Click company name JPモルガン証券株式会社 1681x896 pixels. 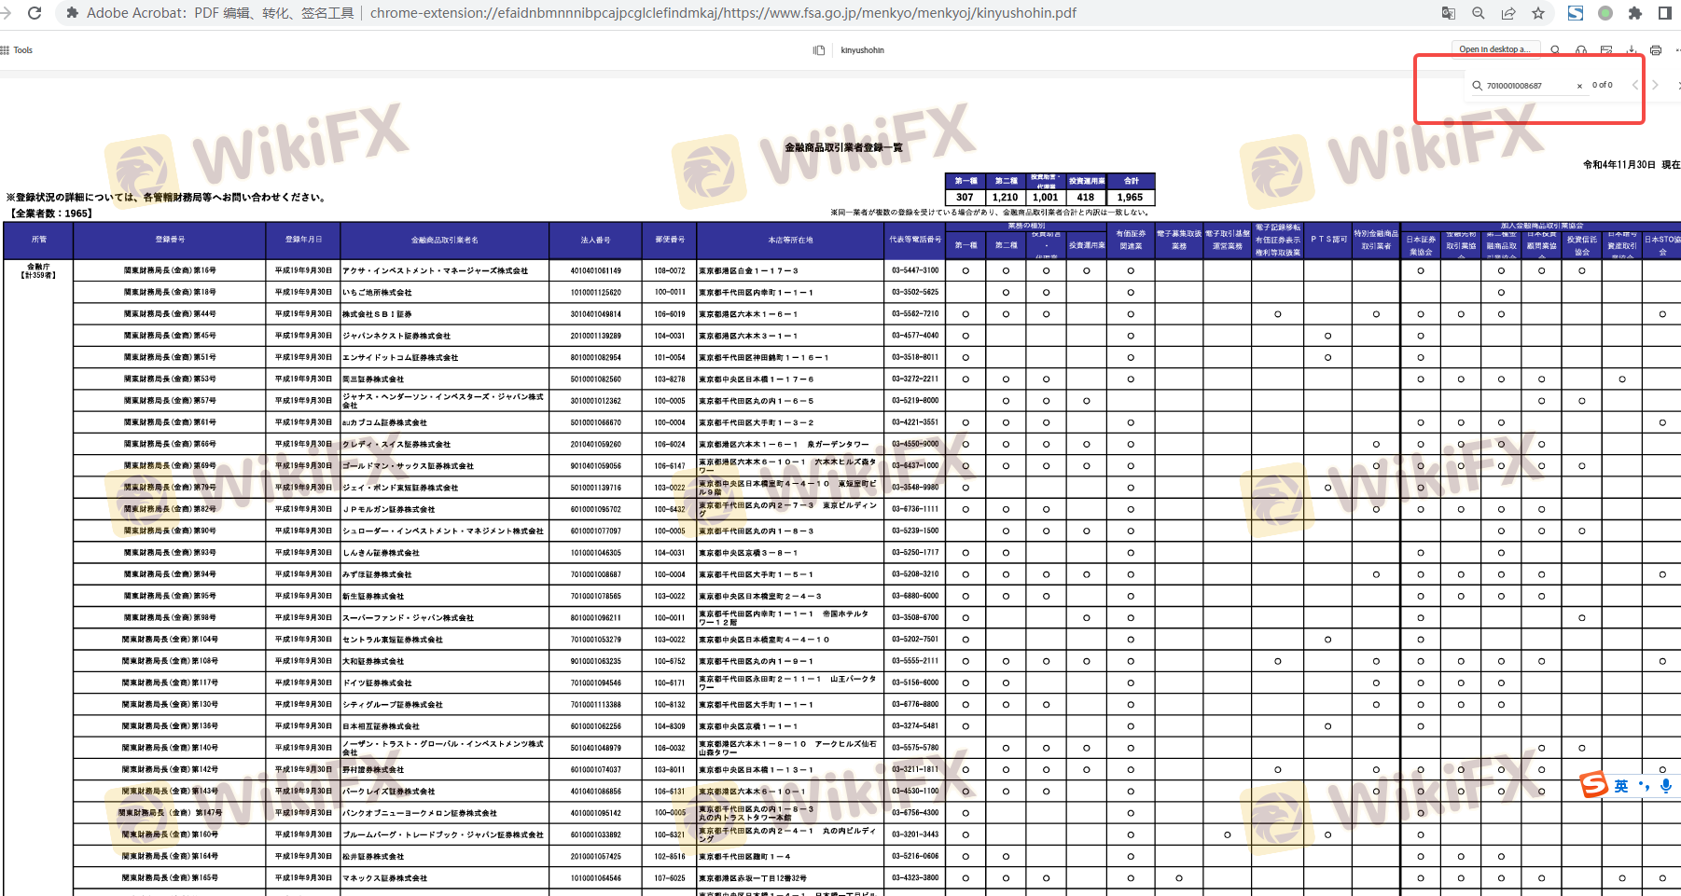pyautogui.click(x=388, y=509)
